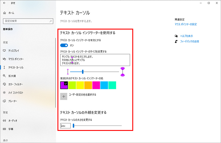Toggle the テキスト カーソル インジケーター switch off
221x143 pixels.
pos(64,45)
